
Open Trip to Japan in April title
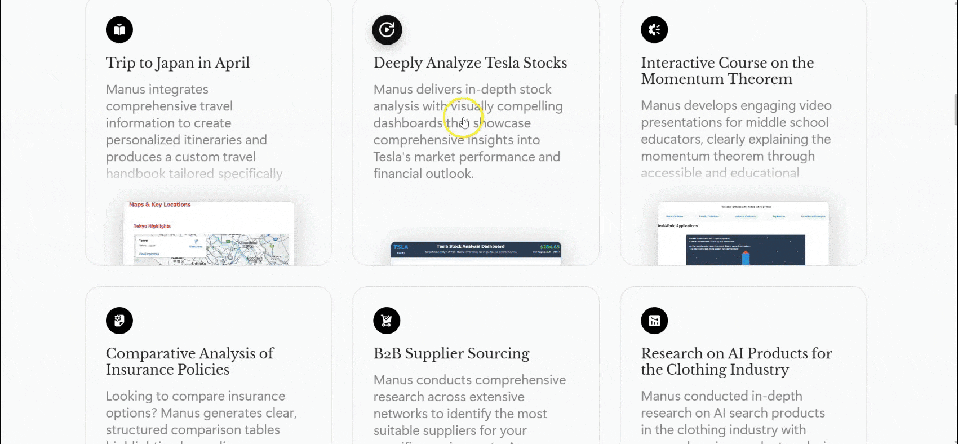pos(178,63)
